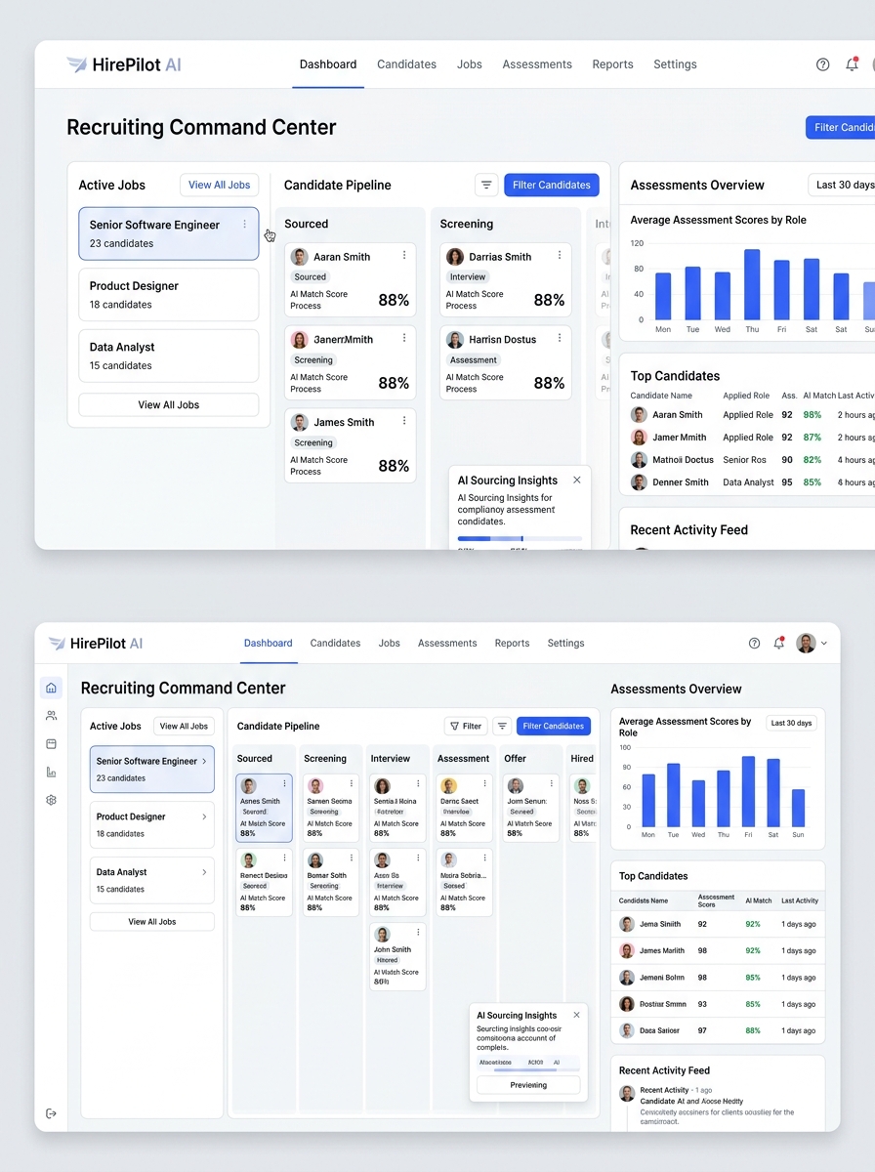Click the Thu bar in top window chart

tap(752, 284)
